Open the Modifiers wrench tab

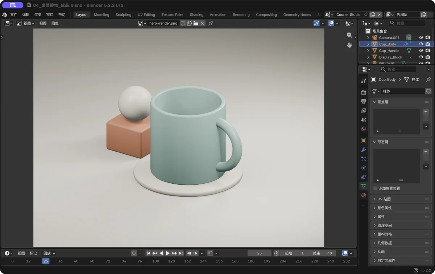[364, 150]
